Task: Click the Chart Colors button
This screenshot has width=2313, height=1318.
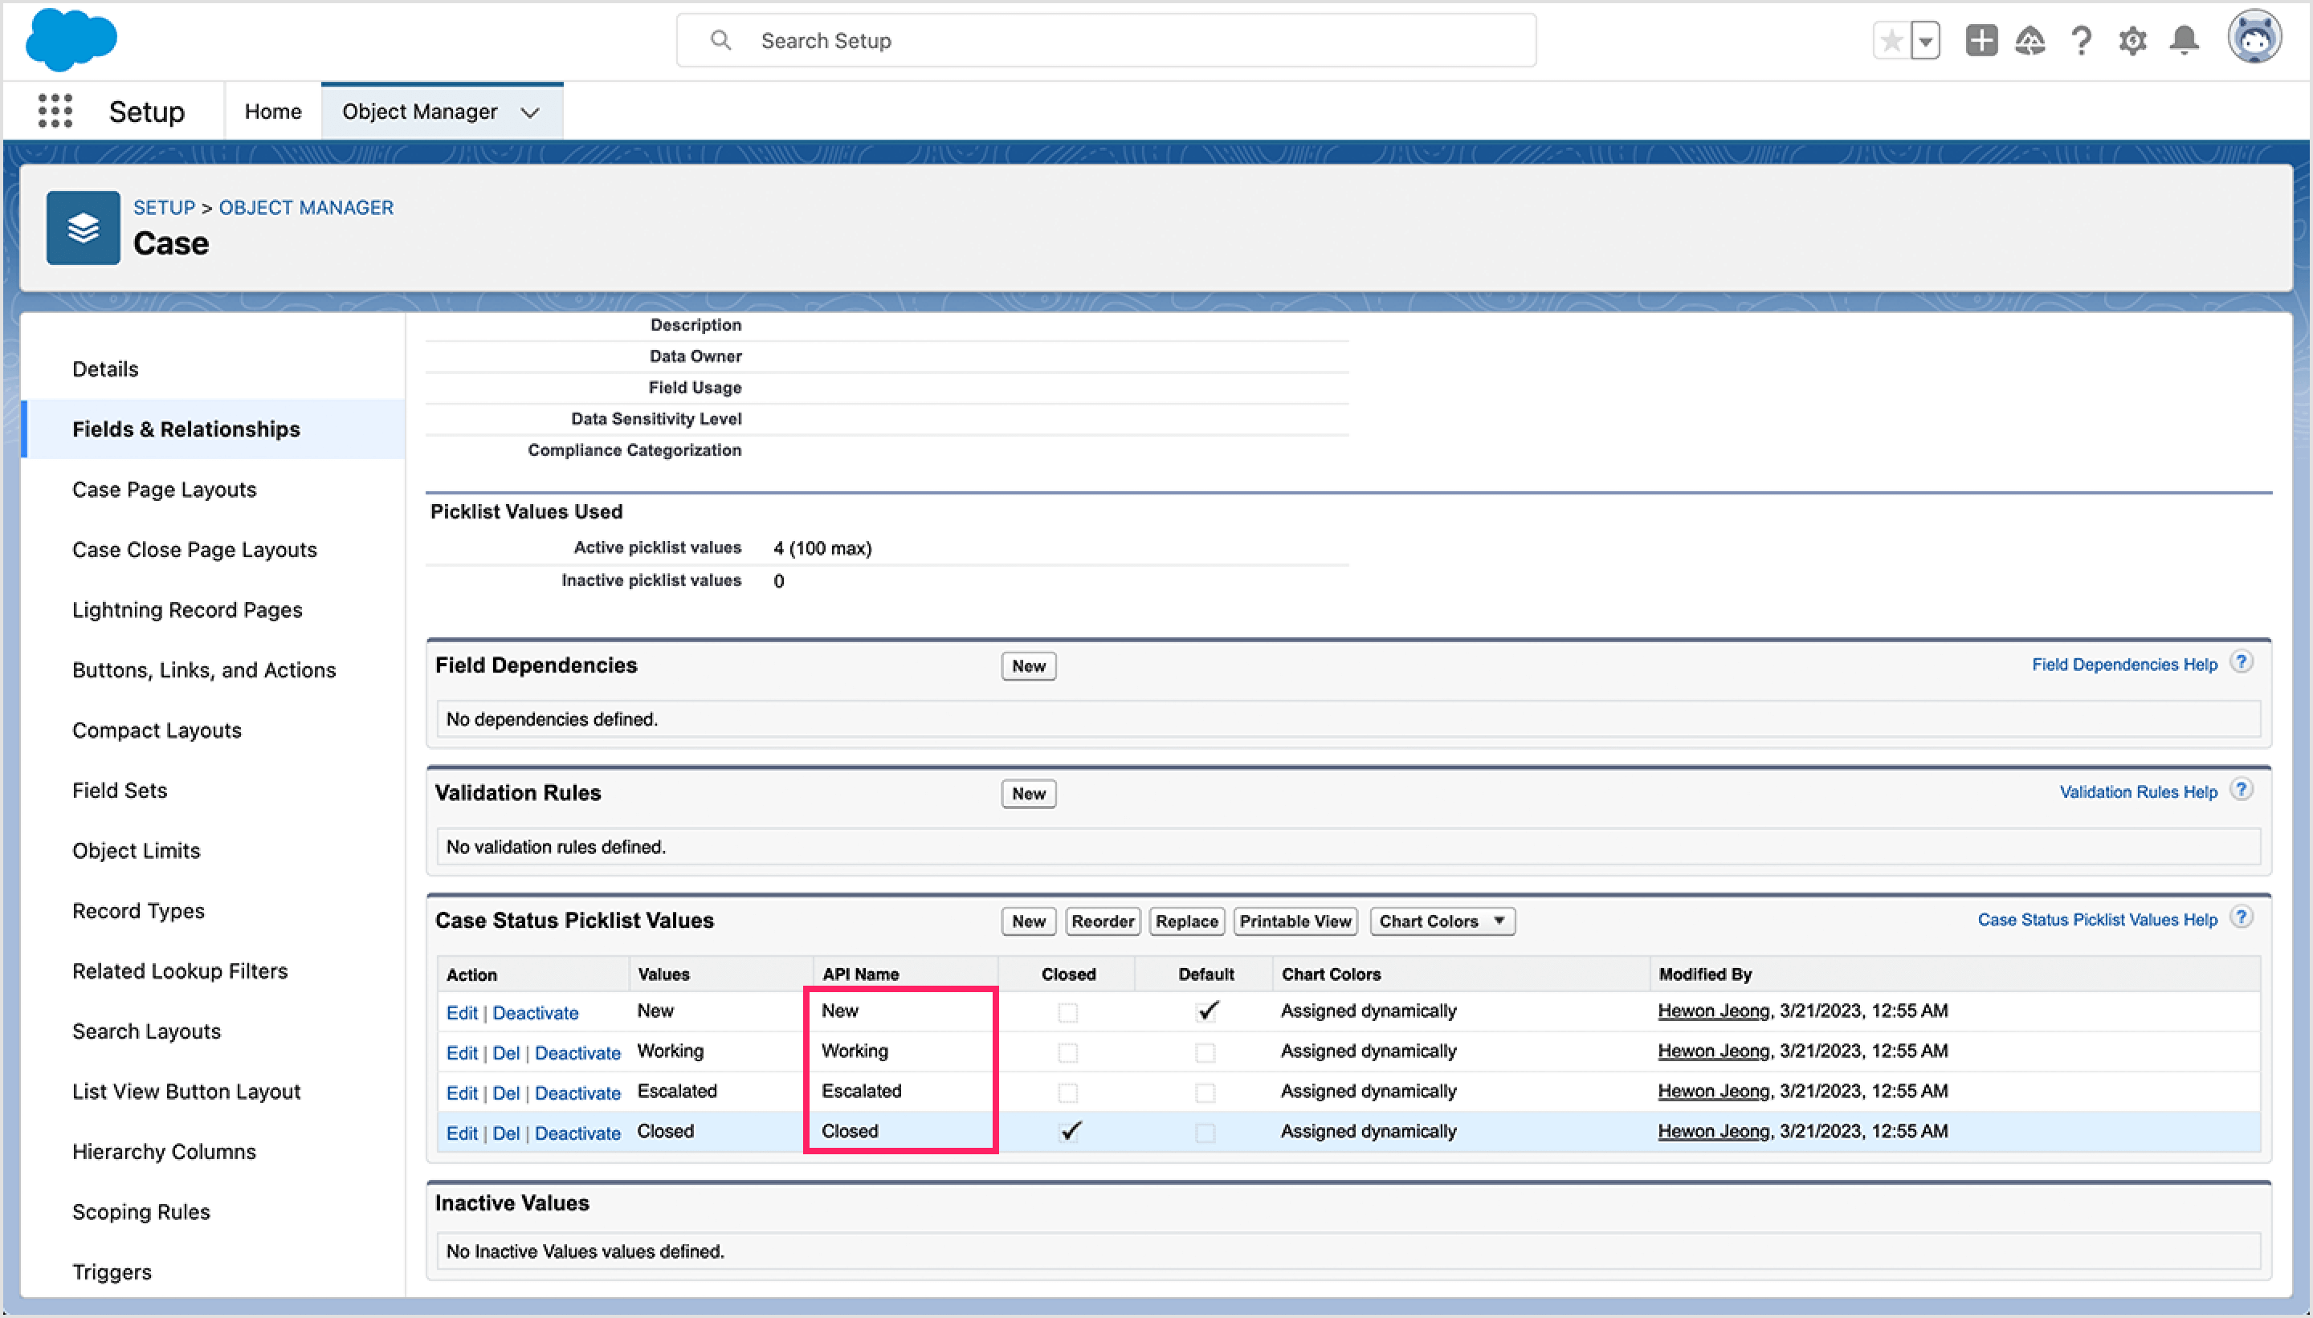Action: [1431, 921]
